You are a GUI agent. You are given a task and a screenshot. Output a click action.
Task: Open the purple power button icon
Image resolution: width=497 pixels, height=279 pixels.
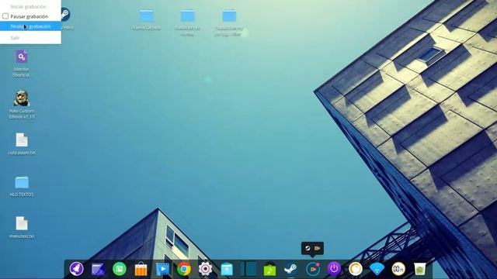coord(334,269)
